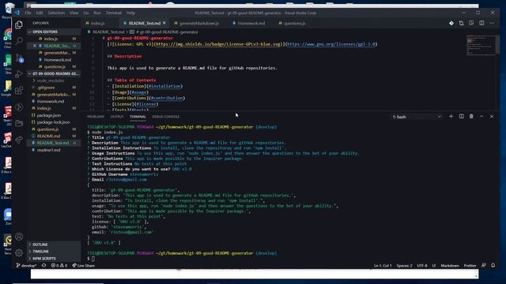The image size is (506, 284).
Task: Open package.json in the file tree
Action: click(x=48, y=115)
